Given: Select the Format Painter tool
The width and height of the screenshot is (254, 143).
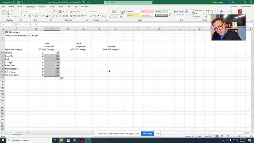Looking at the screenshot, I should pos(13,17).
